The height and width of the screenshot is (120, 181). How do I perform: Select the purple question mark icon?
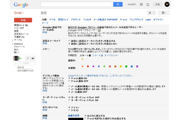(x=137, y=66)
